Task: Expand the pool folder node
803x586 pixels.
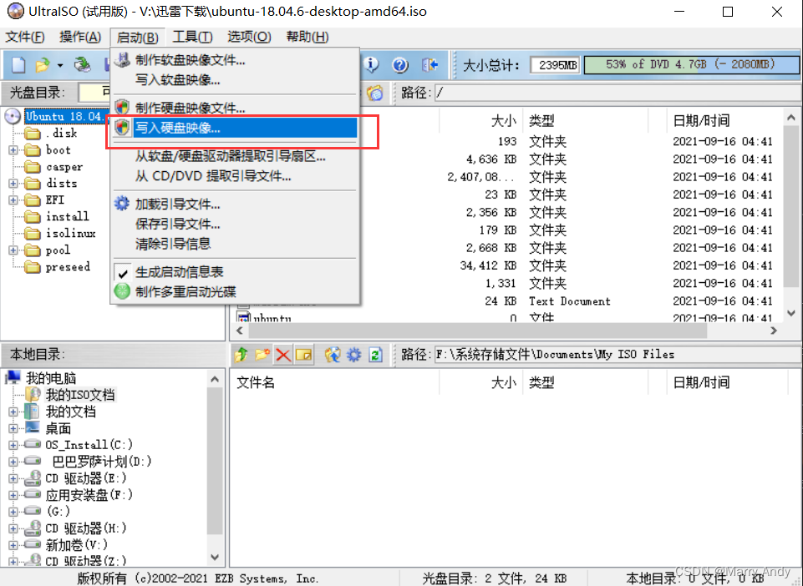Action: click(13, 250)
